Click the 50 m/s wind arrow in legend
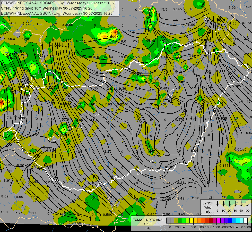The width and height of the screenshot is (252, 232). pos(241,204)
